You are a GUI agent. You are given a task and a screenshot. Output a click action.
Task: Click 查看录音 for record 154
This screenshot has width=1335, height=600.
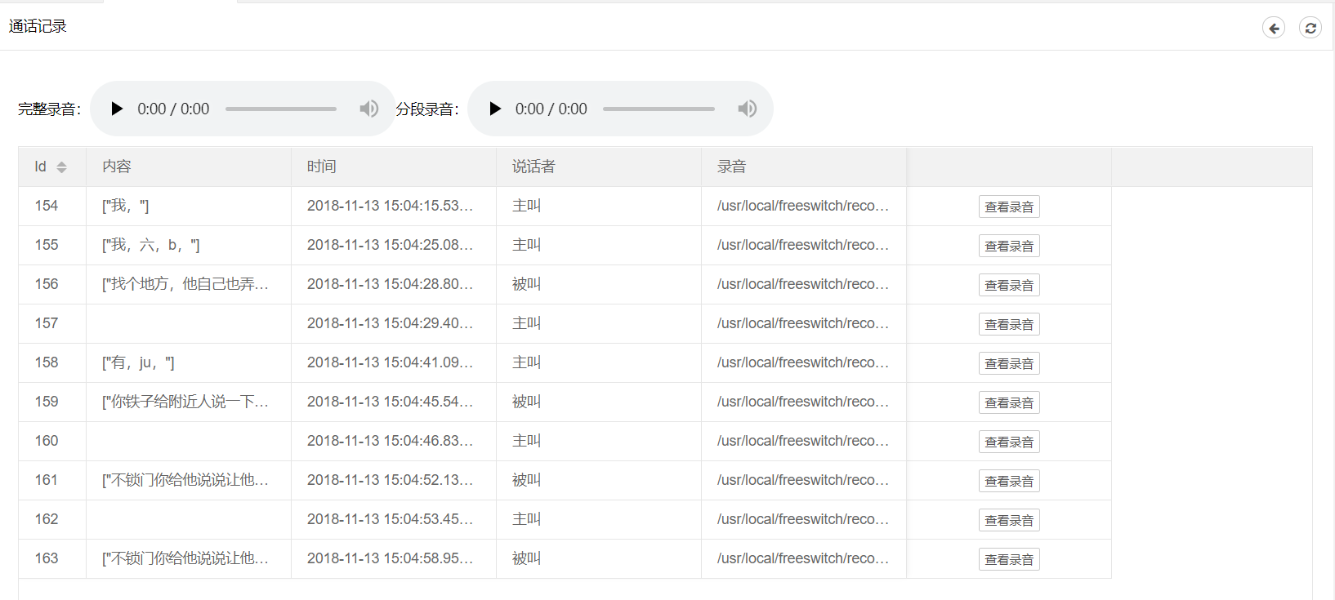[x=1008, y=207]
